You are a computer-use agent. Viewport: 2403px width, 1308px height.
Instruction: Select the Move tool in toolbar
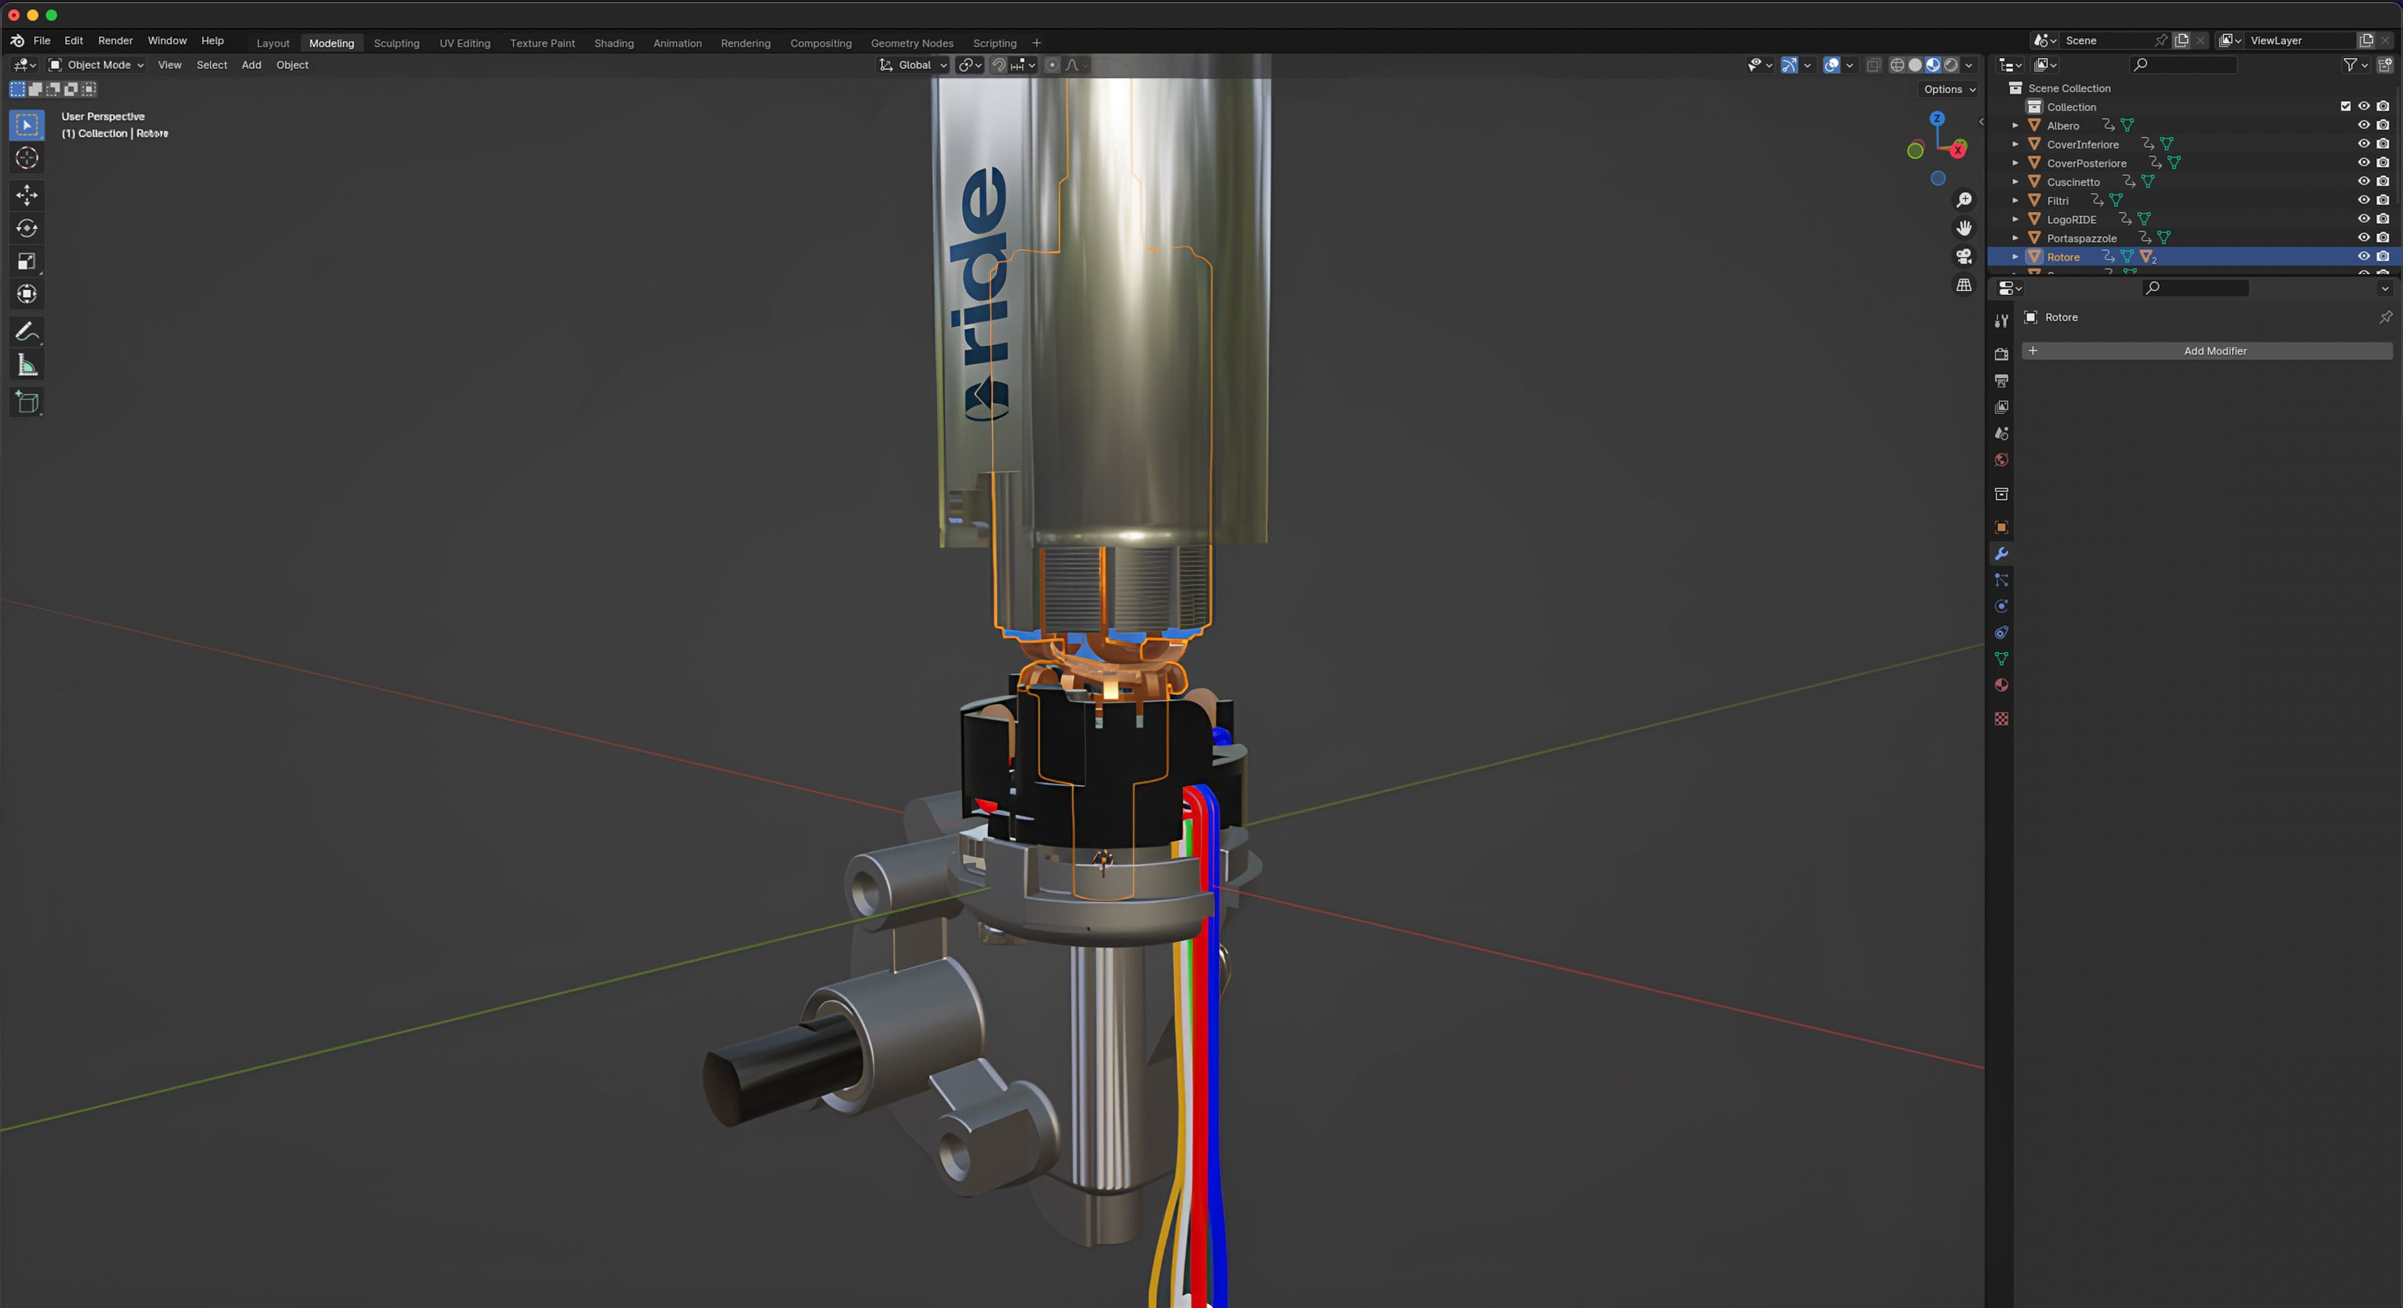pyautogui.click(x=27, y=195)
